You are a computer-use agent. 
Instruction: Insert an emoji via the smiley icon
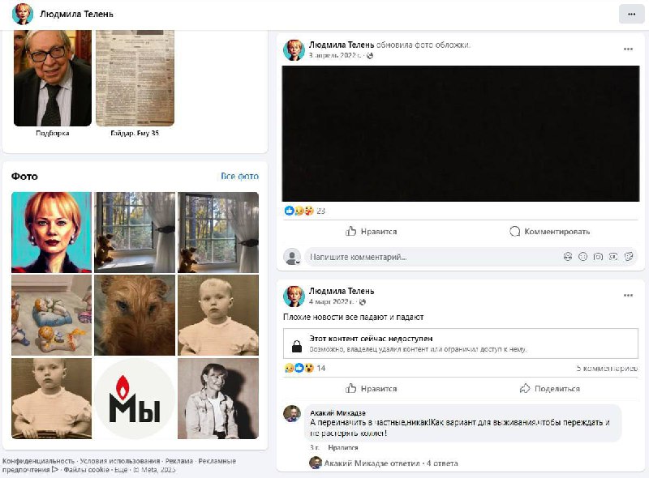point(582,257)
